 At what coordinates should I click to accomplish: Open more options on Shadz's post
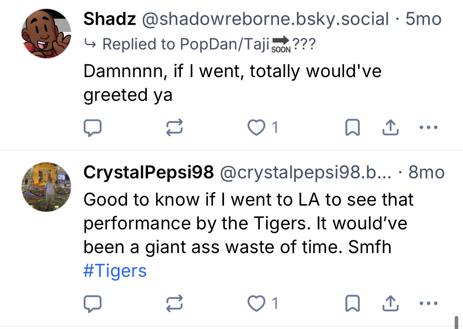click(428, 128)
